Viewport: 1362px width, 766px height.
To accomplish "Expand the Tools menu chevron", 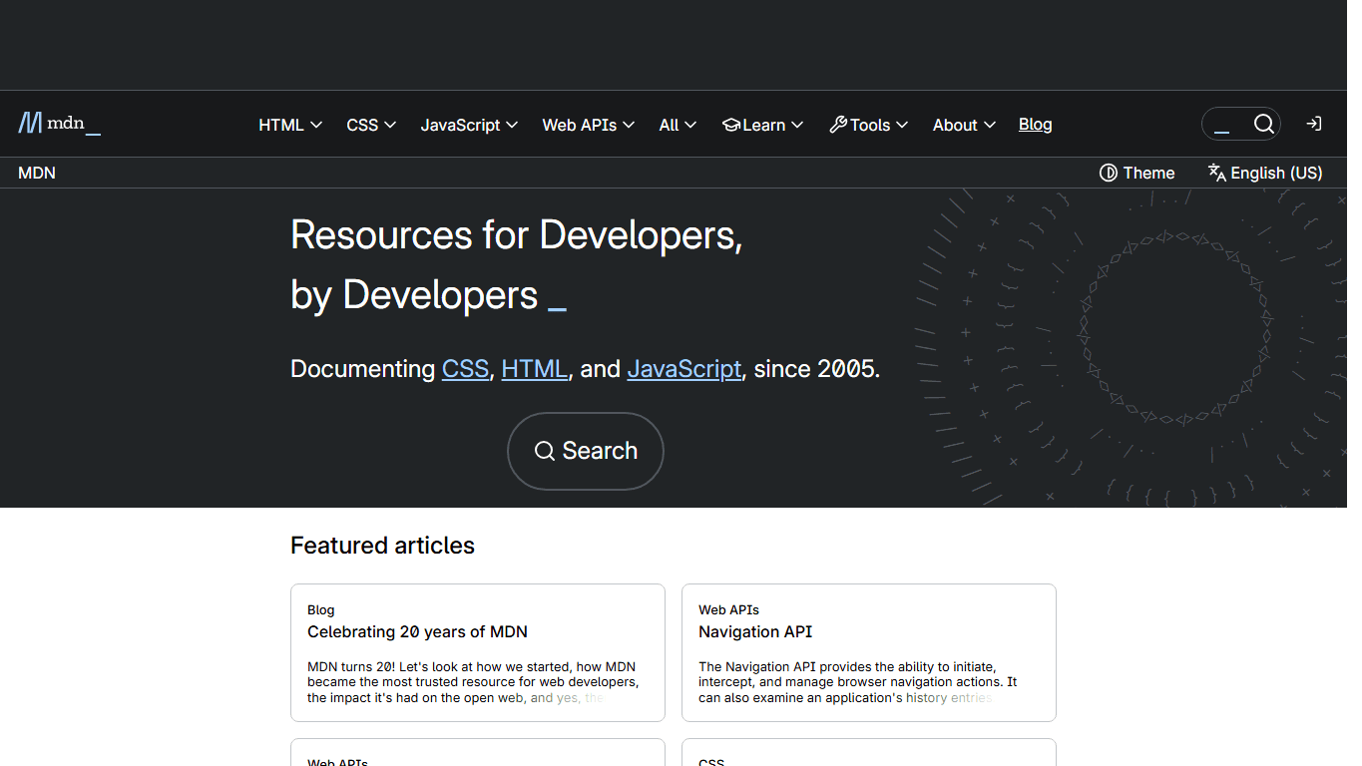I will [x=902, y=125].
